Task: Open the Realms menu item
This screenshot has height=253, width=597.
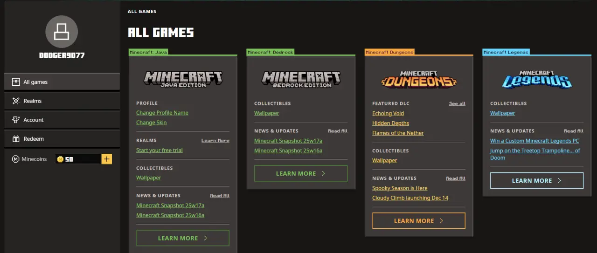Action: [x=62, y=101]
